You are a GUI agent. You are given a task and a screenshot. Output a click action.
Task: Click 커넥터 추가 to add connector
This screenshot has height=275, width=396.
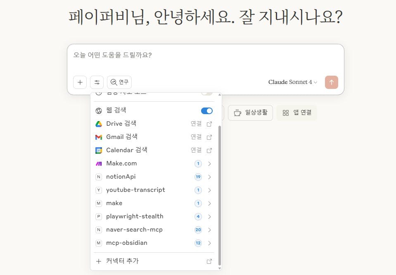click(x=154, y=261)
